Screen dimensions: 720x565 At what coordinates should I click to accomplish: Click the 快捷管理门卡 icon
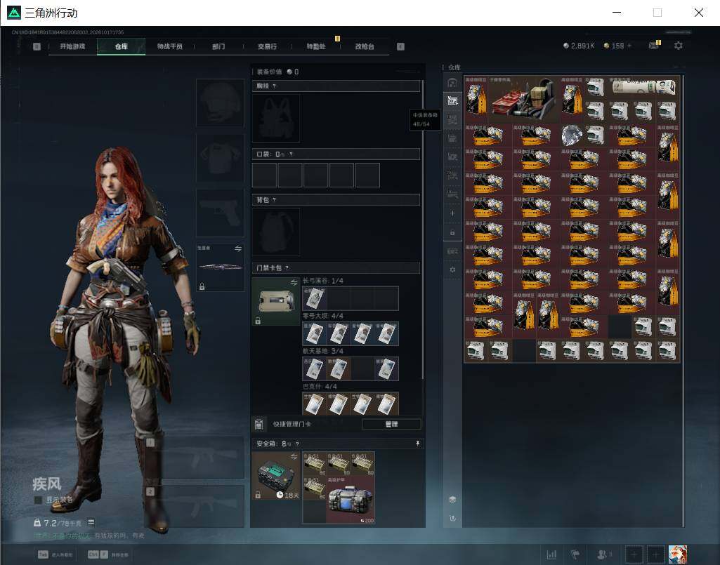[258, 424]
